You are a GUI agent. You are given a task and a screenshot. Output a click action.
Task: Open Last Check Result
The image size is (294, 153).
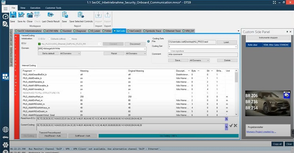(51, 15)
